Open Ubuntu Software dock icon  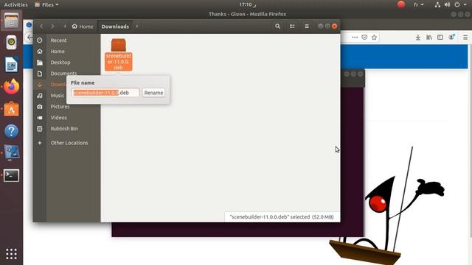tap(11, 109)
